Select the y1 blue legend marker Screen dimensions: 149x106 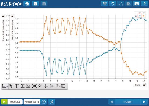tap(140, 16)
